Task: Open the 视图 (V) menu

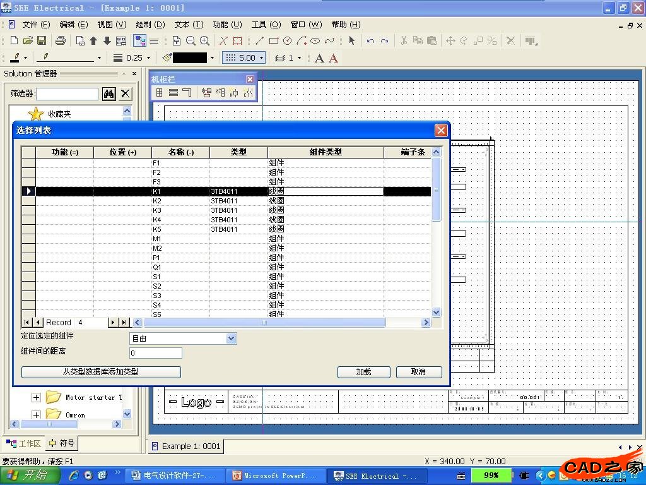Action: point(112,25)
